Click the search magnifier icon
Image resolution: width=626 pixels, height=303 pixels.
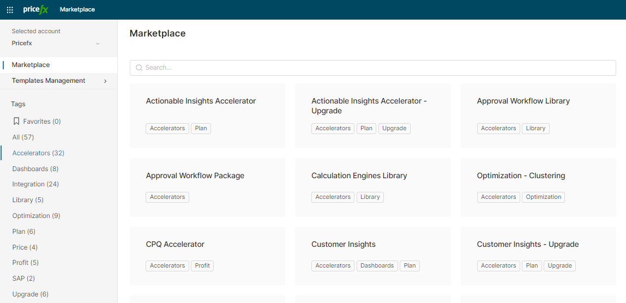[x=139, y=68]
